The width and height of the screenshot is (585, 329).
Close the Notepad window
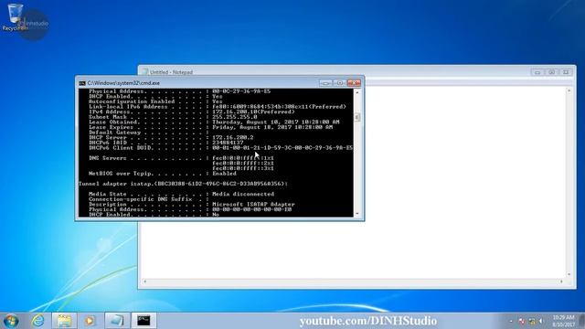566,72
